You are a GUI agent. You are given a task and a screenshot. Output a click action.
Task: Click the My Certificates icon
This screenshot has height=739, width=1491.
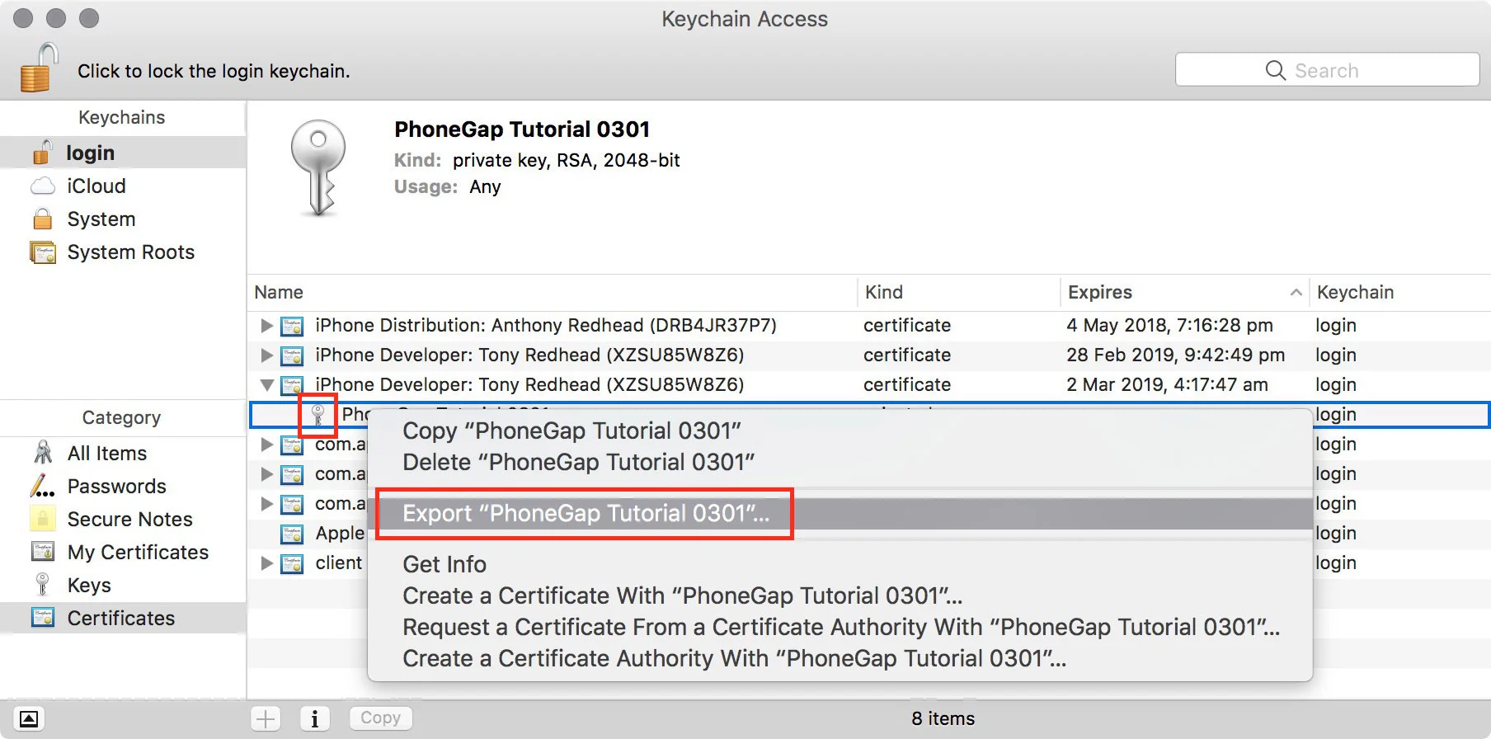(43, 551)
